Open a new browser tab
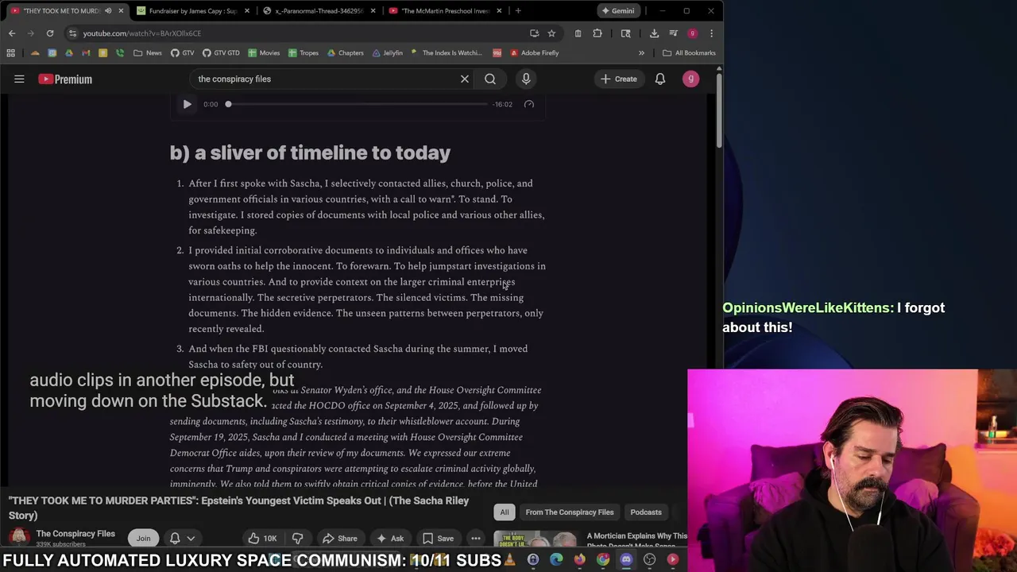 tap(518, 10)
